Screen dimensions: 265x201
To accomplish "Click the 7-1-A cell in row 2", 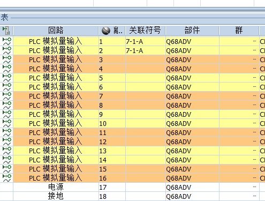I will click(x=145, y=50).
